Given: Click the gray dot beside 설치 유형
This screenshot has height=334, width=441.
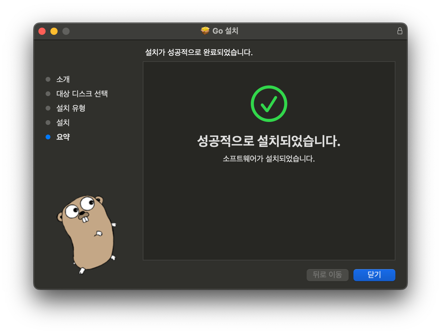Looking at the screenshot, I should tap(48, 108).
